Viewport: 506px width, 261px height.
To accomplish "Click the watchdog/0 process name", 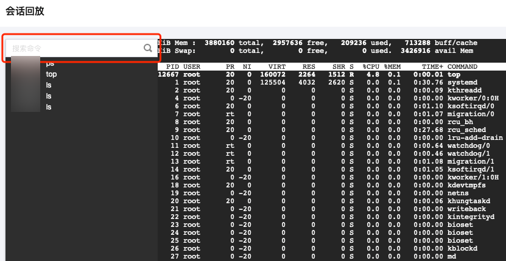I will point(469,146).
